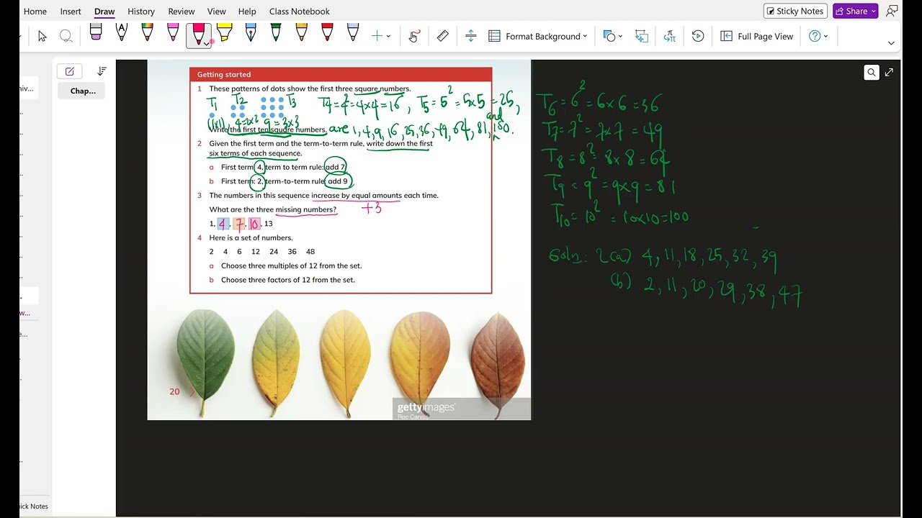
Task: Select the yellow highlighter
Action: click(224, 32)
